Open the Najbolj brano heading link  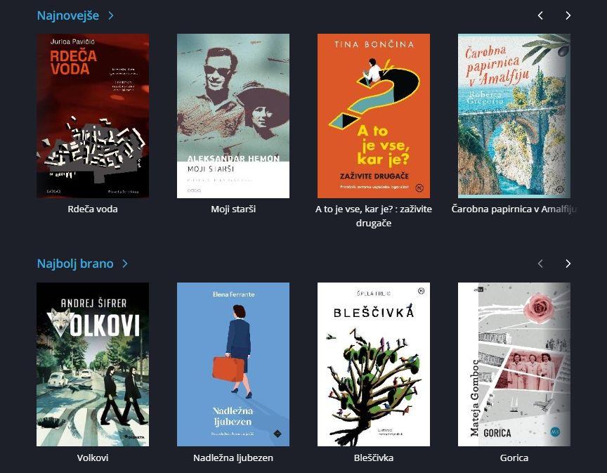[x=75, y=264]
